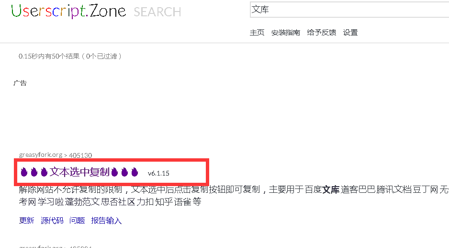Image resolution: width=449 pixels, height=248 pixels.
Task: Select 给予反馈 in the top navigation
Action: pyautogui.click(x=321, y=33)
